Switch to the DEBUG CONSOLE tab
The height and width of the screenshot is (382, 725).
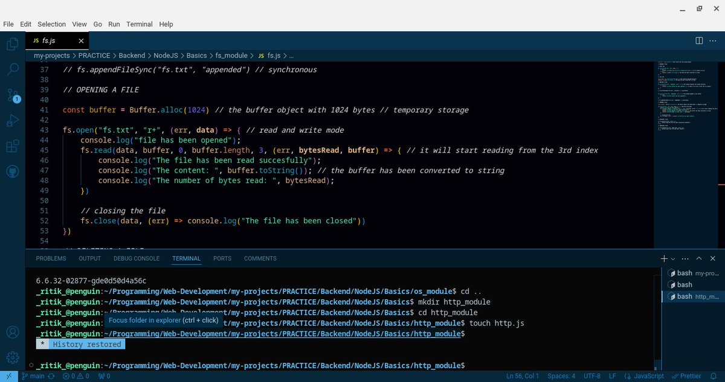pyautogui.click(x=137, y=258)
